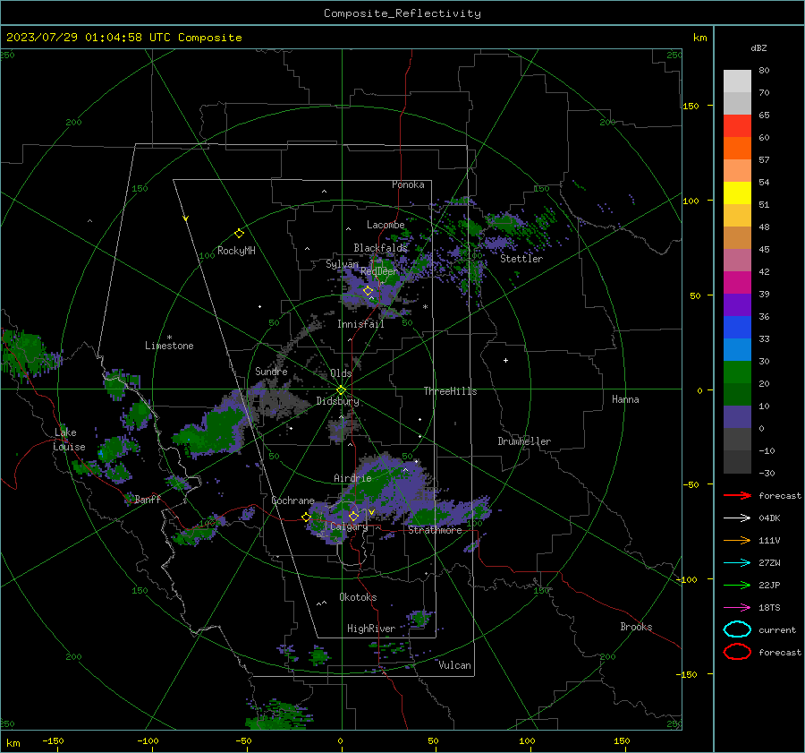Image resolution: width=805 pixels, height=753 pixels.
Task: Click the cyan 27ZW arrow in the legend
Action: click(x=737, y=563)
